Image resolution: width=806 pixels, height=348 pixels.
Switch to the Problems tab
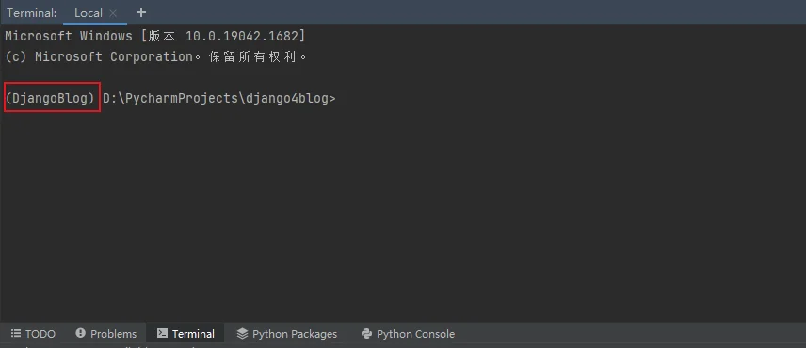tap(106, 334)
